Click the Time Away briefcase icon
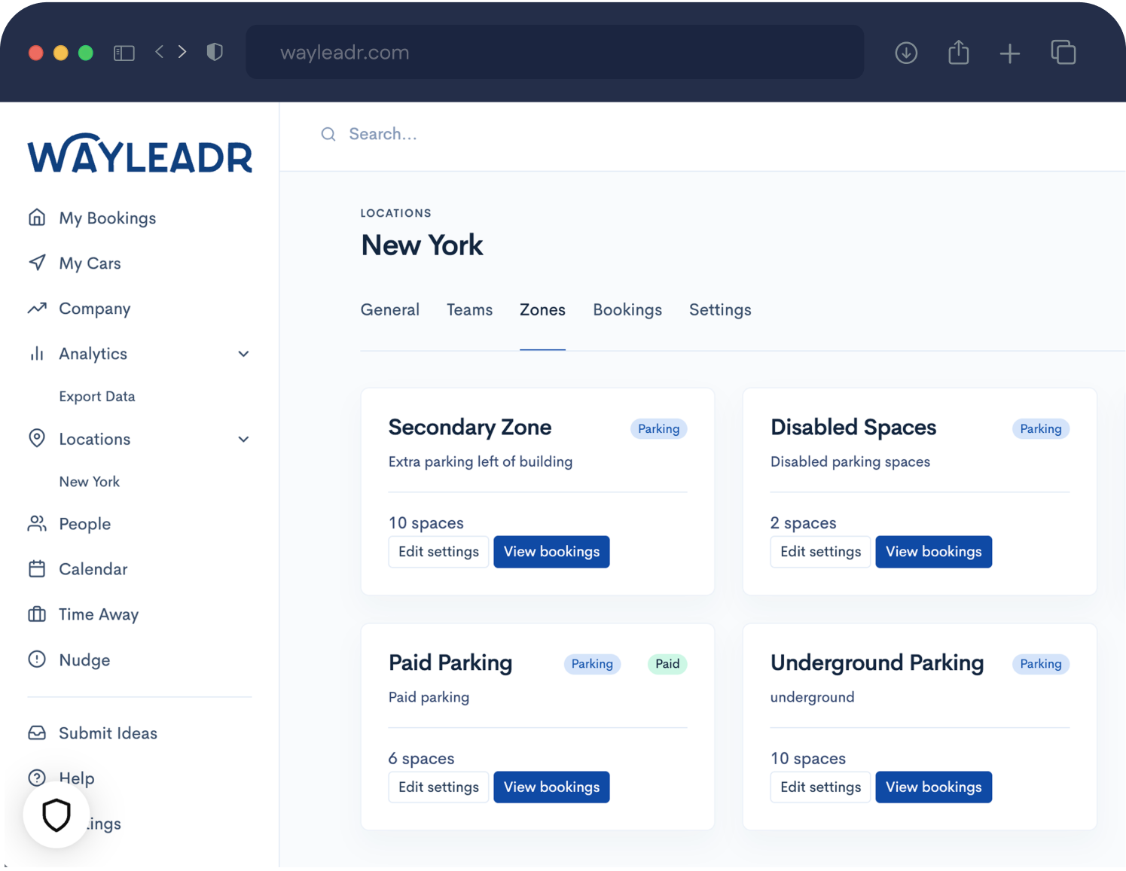Screen dimensions: 1126x871 37,614
